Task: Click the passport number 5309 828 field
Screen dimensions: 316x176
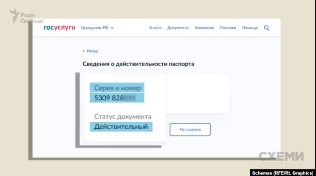Action: [117, 98]
